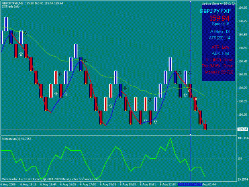The width and height of the screenshot is (249, 187).
Task: Click the GBPJPYFXF,M2 chart title text
Action: [12, 3]
